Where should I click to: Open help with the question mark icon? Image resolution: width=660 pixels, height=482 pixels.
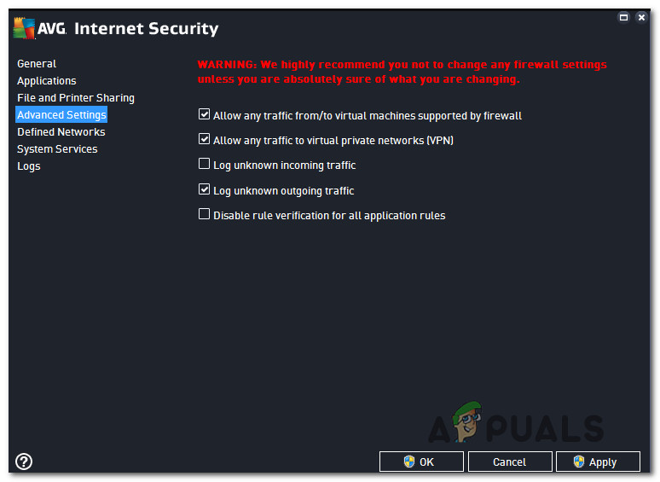click(x=24, y=462)
